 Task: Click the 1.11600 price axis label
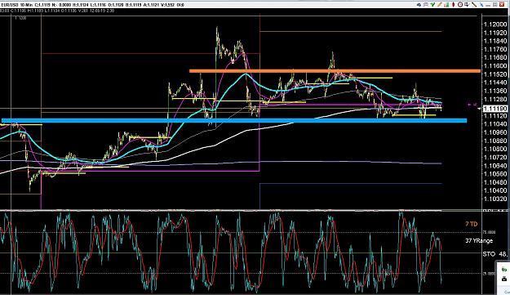point(495,66)
